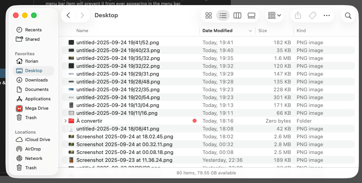This screenshot has height=183, width=362.
Task: Switch to gallery view
Action: point(251,16)
